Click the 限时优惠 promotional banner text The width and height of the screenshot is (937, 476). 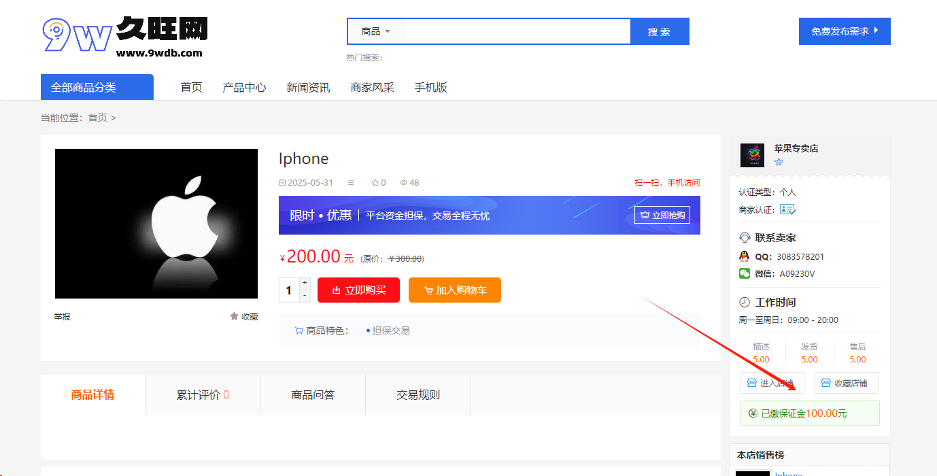(x=321, y=215)
